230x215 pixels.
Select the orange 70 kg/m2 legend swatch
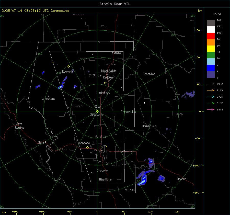[211, 42]
